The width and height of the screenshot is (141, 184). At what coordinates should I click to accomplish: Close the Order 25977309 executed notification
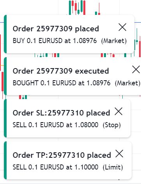click(136, 69)
